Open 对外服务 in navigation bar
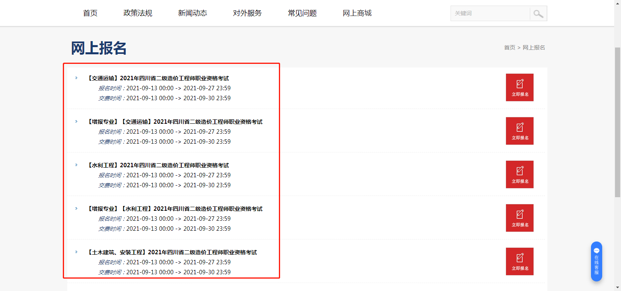Screen dimensions: 621x291 pyautogui.click(x=247, y=13)
